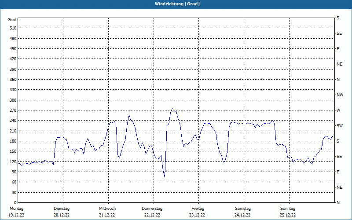Pick the "180" degree axis label
Image resolution: width=352 pixels, height=220 pixels.
coord(13,141)
